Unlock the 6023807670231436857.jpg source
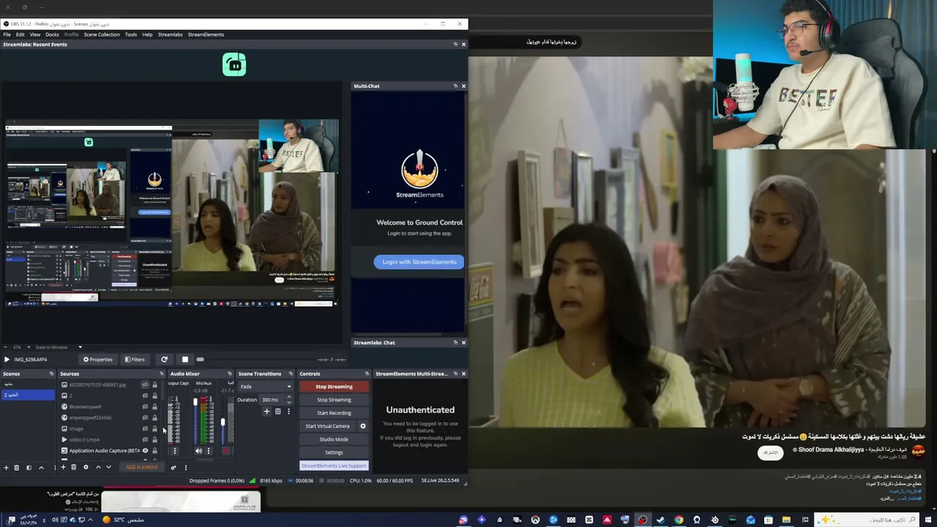The height and width of the screenshot is (527, 937). click(154, 385)
